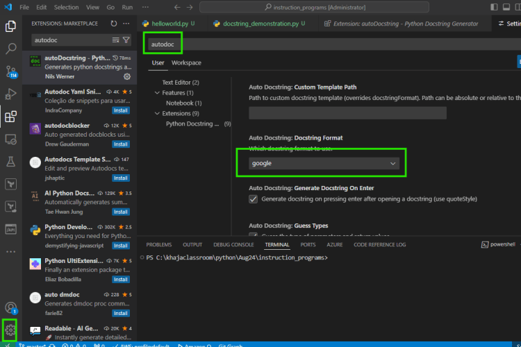Toggle primary side bar layout icon

[494, 7]
